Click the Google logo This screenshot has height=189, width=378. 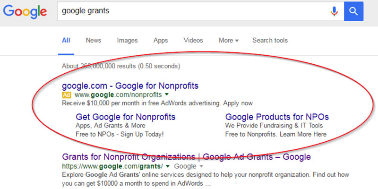click(25, 11)
